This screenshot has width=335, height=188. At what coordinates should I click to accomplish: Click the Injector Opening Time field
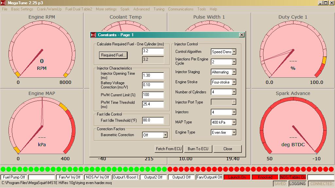(x=153, y=75)
